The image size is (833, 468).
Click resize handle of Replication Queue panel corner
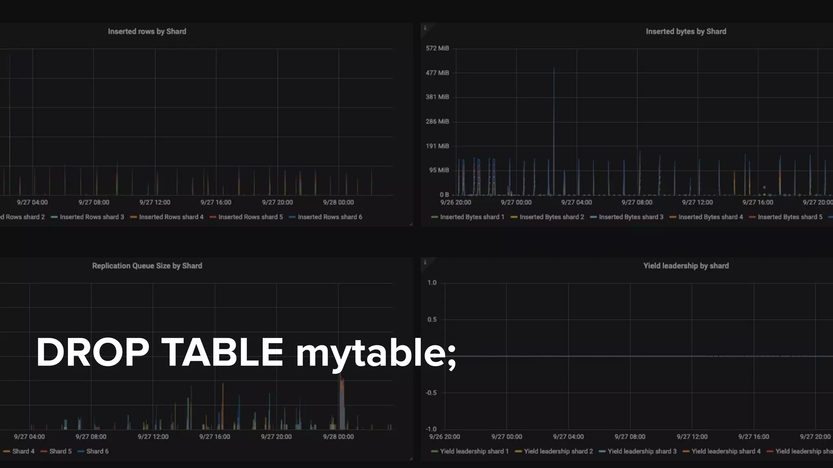(x=411, y=458)
